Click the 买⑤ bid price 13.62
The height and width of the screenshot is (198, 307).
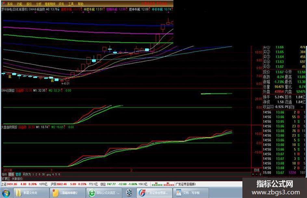pos(279,67)
